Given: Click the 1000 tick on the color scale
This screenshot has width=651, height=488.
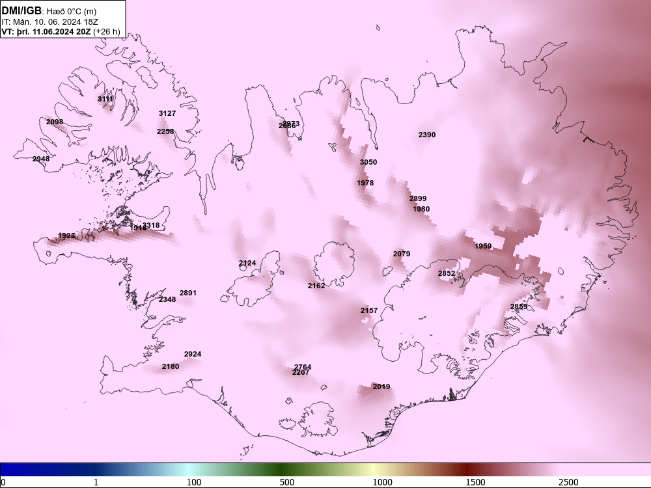Looking at the screenshot, I should point(382,482).
